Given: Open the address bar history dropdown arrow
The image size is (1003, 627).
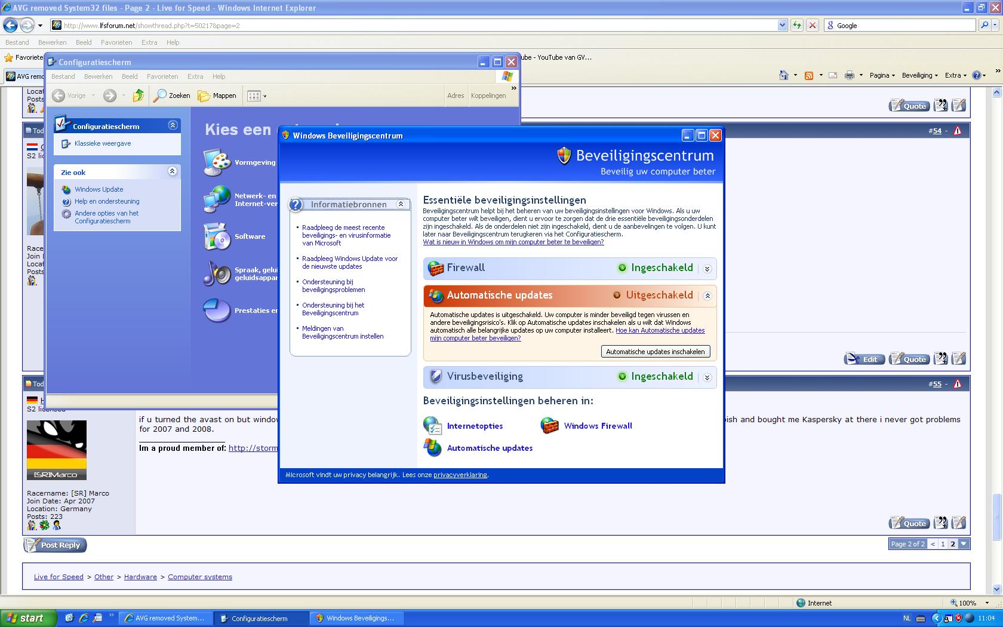Looking at the screenshot, I should tap(782, 25).
